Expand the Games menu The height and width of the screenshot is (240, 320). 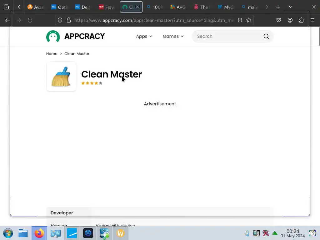pos(173,36)
